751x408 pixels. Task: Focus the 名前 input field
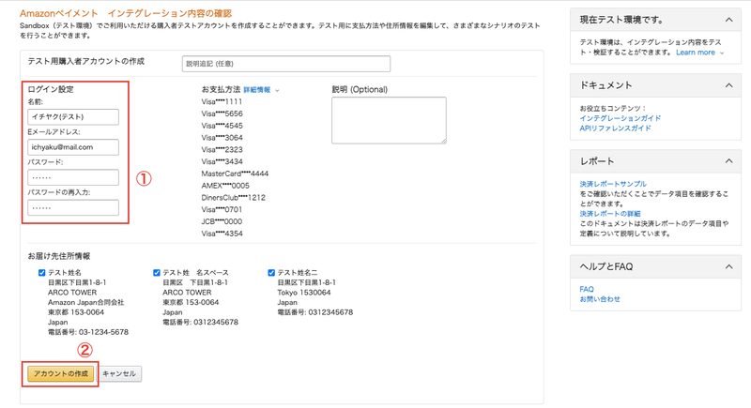(x=73, y=116)
